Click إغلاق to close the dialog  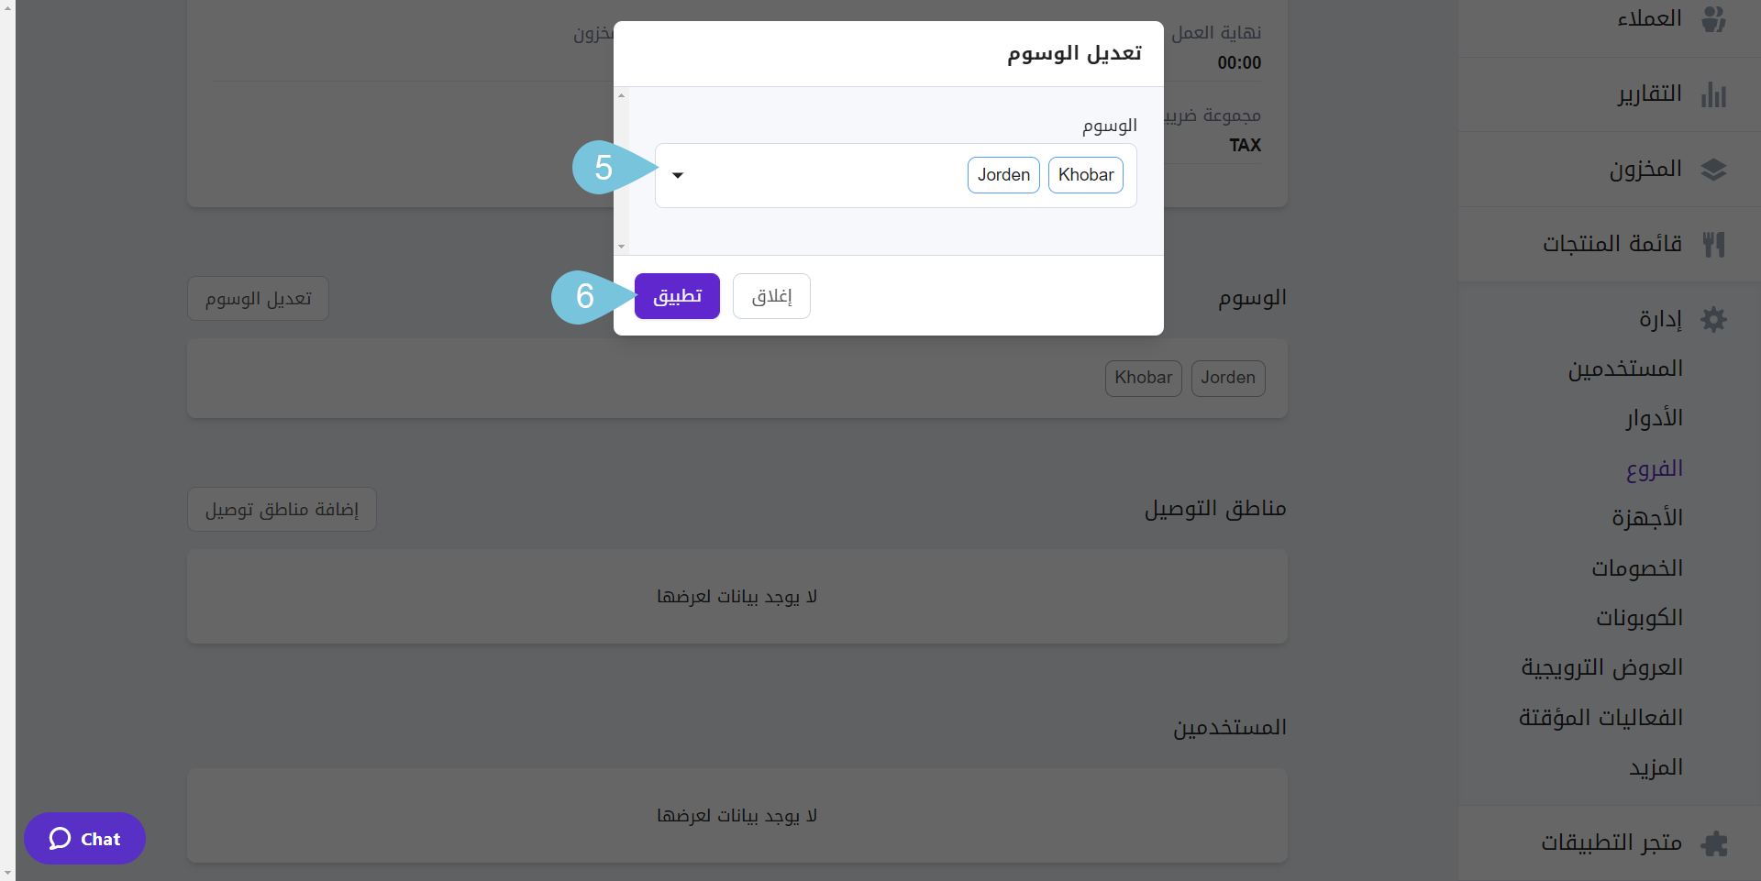click(x=770, y=295)
